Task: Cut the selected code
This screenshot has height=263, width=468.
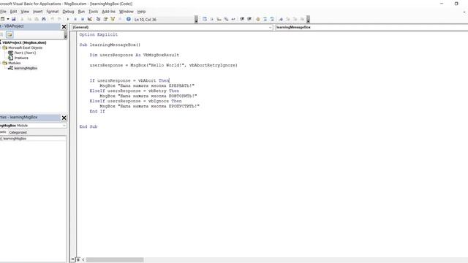Action: (x=22, y=19)
